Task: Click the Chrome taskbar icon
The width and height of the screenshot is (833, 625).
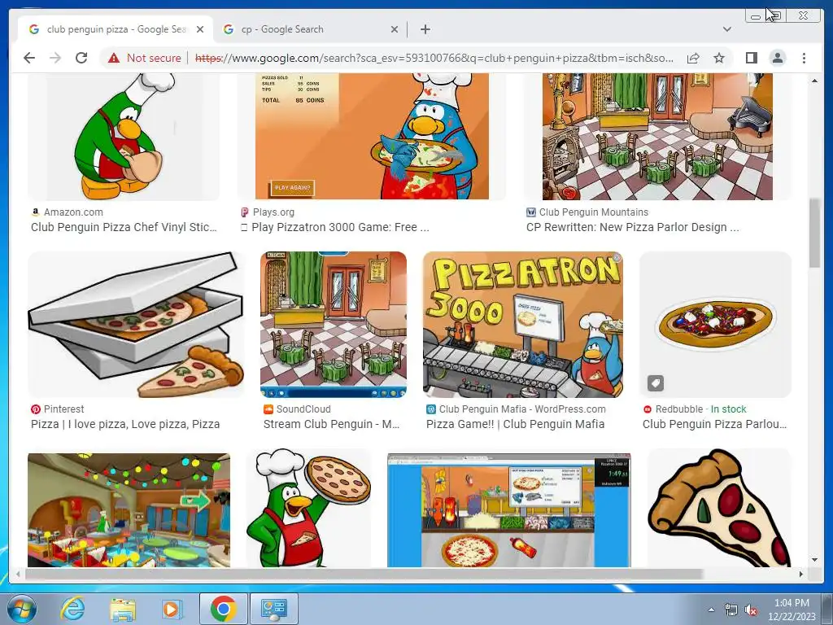Action: pyautogui.click(x=223, y=609)
